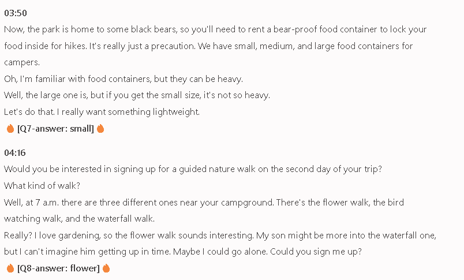This screenshot has width=464, height=280.
Task: Click the line 'food inside for hikes'
Action: click(x=208, y=46)
